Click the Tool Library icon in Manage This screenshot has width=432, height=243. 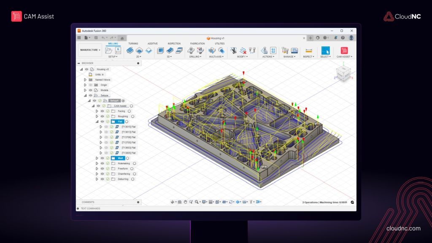pos(285,51)
